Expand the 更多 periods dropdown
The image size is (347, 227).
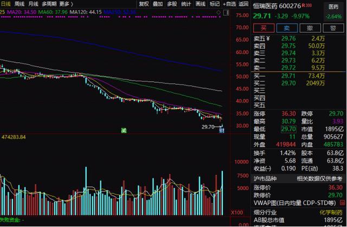tap(66, 4)
